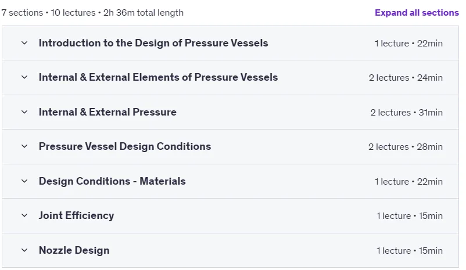Click Design Conditions - Materials heading
The width and height of the screenshot is (466, 270).
click(x=112, y=181)
